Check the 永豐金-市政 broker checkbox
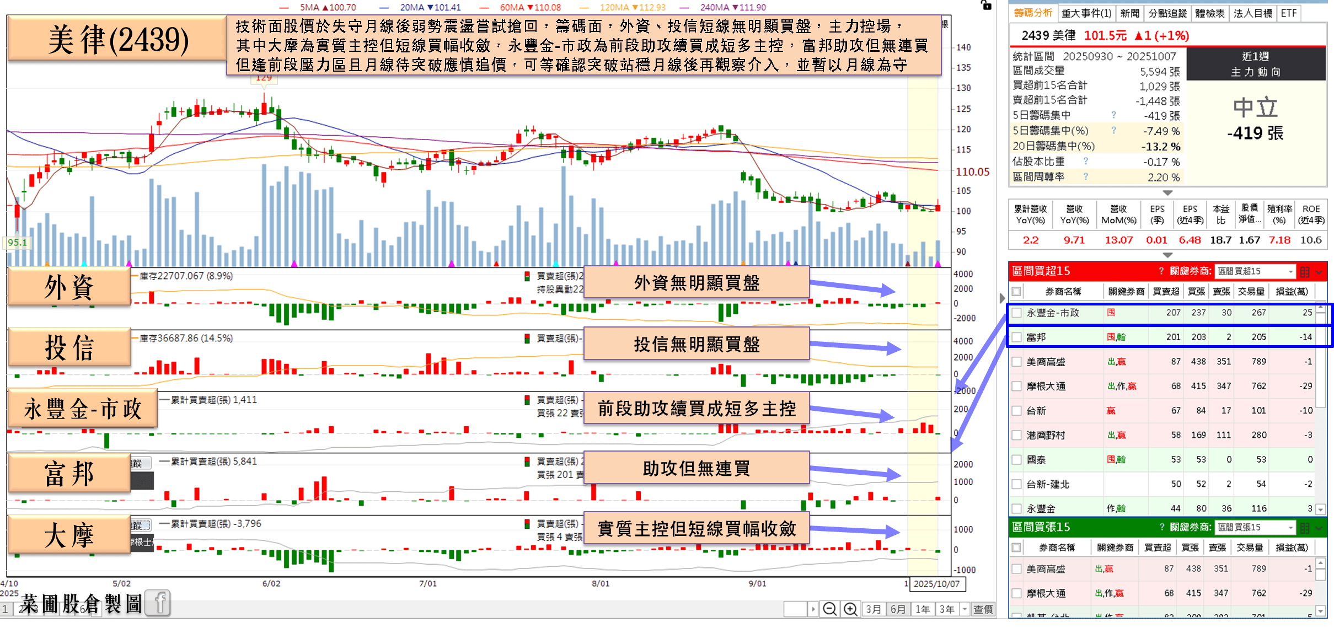This screenshot has width=1334, height=633. point(1017,313)
